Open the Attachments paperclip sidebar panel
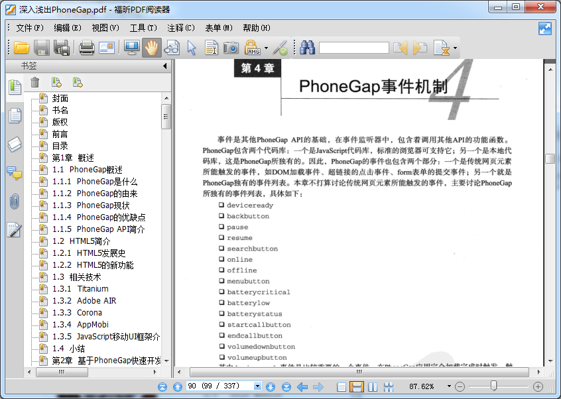Viewport: 561px width, 399px height. click(15, 201)
